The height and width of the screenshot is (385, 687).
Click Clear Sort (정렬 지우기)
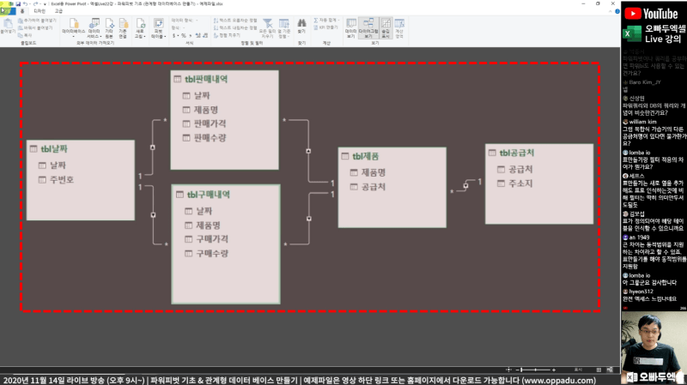[x=227, y=35]
